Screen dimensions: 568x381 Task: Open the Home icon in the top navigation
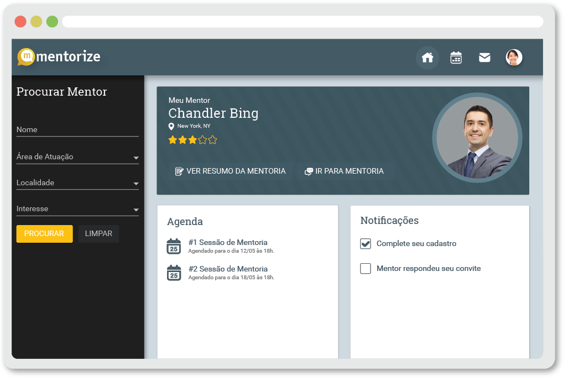428,57
